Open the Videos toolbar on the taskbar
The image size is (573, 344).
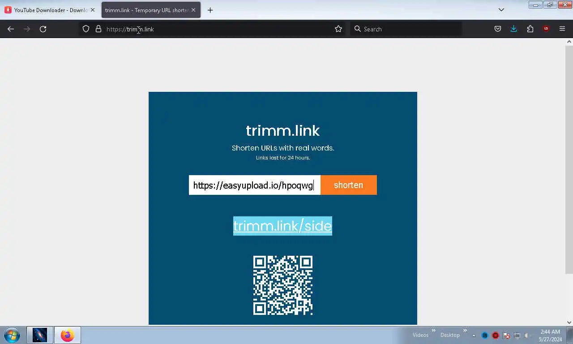420,335
